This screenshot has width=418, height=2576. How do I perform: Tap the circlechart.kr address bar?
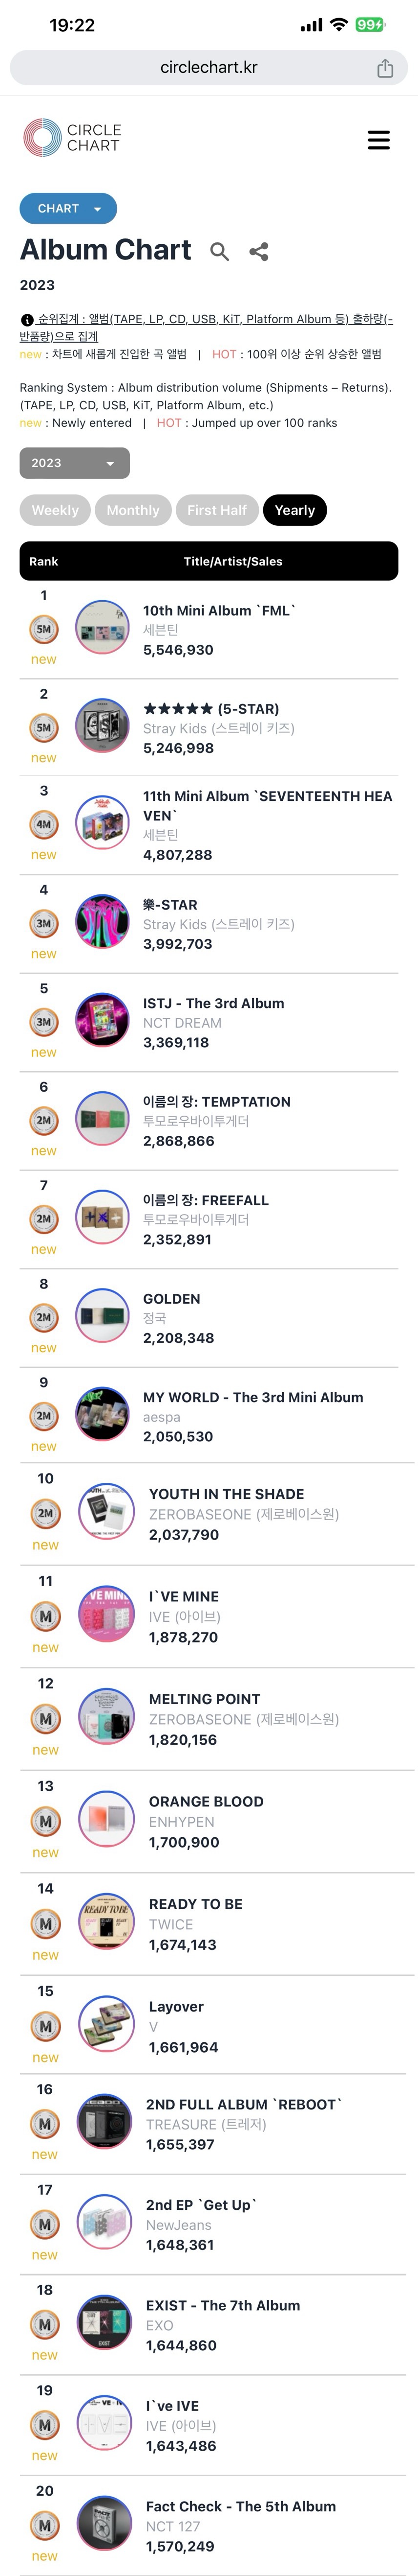click(x=209, y=68)
